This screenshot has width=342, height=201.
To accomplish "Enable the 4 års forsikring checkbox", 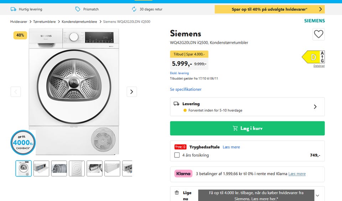I will [x=177, y=155].
